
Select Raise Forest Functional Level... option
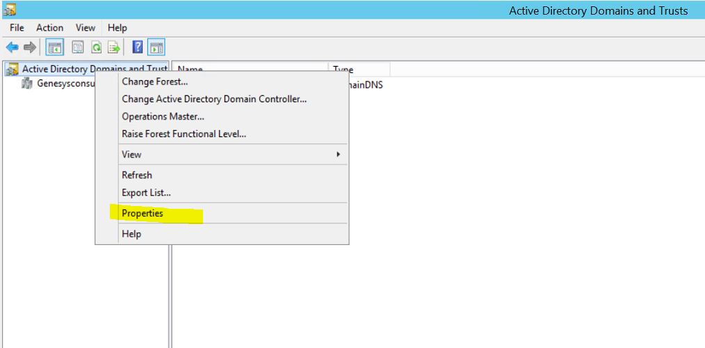(184, 134)
